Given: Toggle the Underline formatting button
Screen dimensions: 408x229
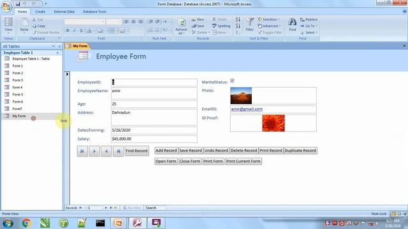Looking at the screenshot, I should pos(82,31).
